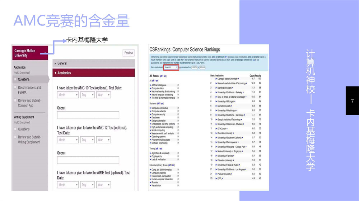Open the 2007 start year dropdown
359x201 pixels.
[194, 68]
